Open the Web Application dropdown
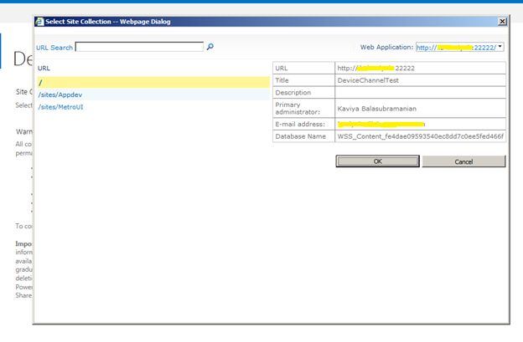 point(460,47)
